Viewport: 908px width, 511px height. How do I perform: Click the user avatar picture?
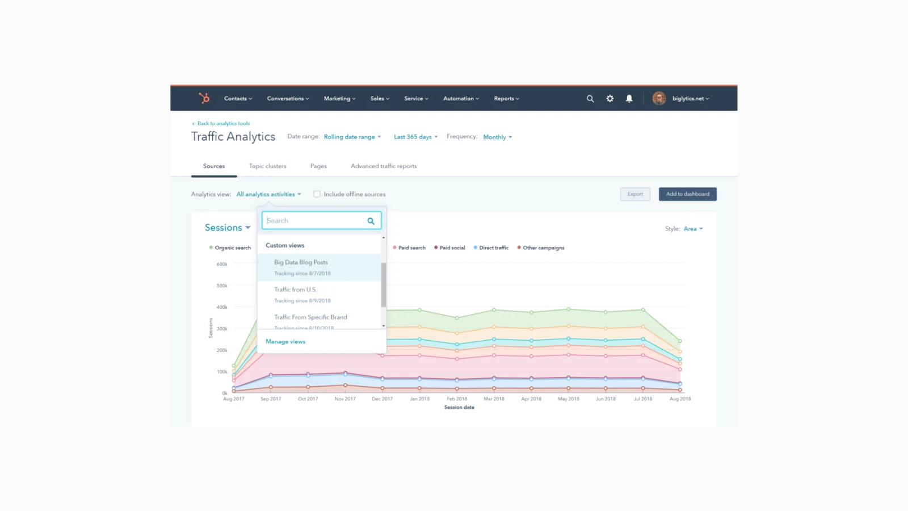coord(659,98)
